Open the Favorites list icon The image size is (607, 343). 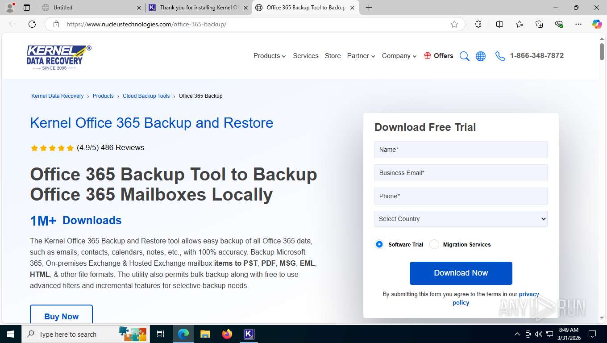click(520, 24)
